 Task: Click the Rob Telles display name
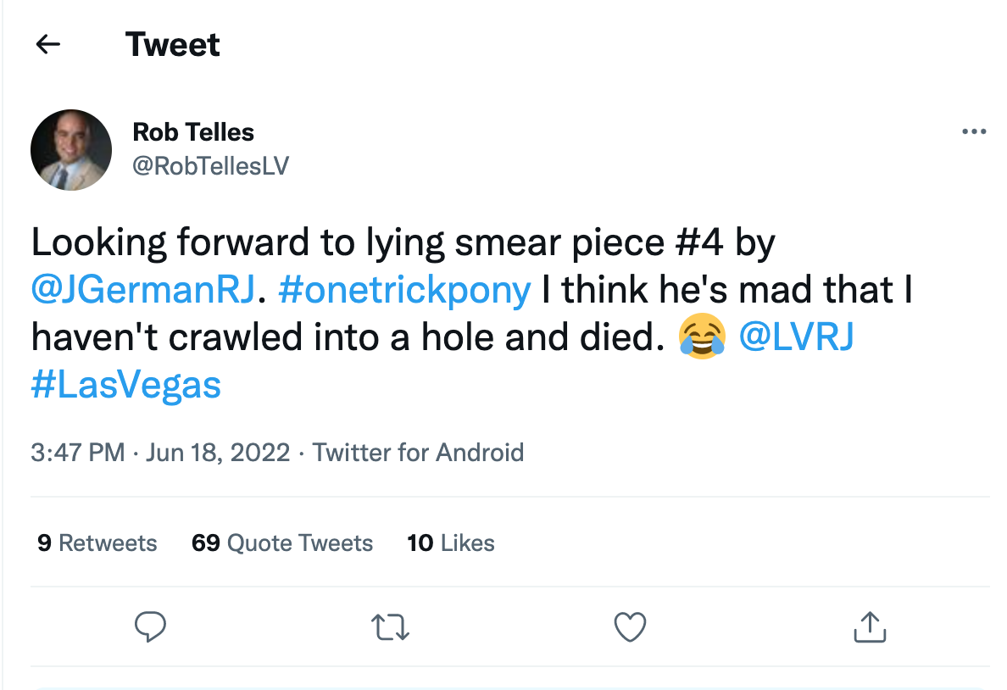[x=193, y=132]
